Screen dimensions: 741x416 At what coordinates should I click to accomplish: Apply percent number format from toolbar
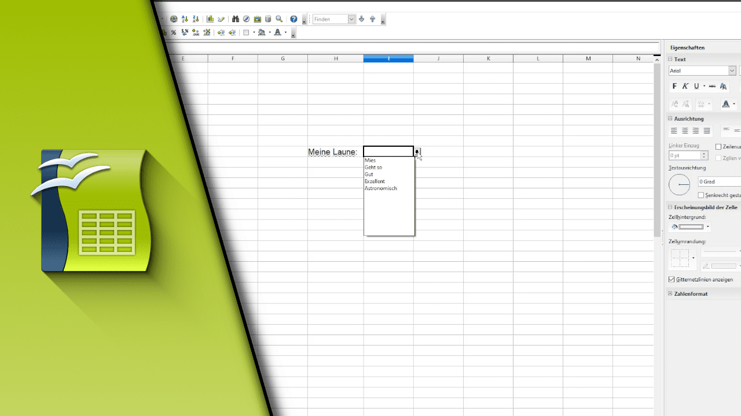pos(173,33)
